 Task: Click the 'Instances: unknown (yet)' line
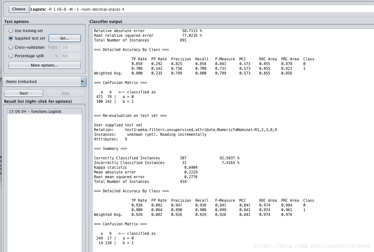150,134
